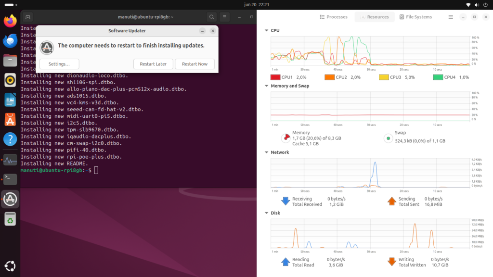Image resolution: width=493 pixels, height=277 pixels.
Task: Click the Disk history graph
Action: click(x=370, y=233)
